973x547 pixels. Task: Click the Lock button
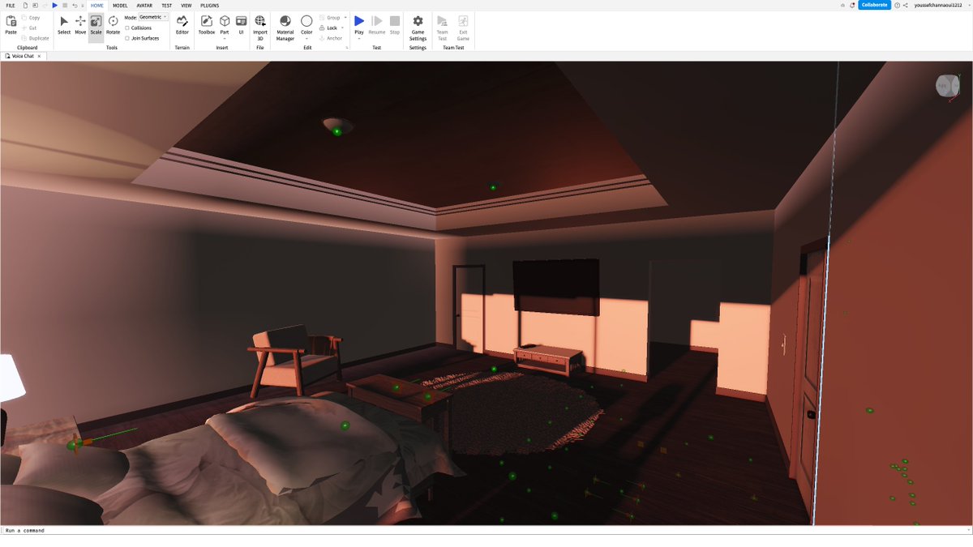(x=328, y=28)
